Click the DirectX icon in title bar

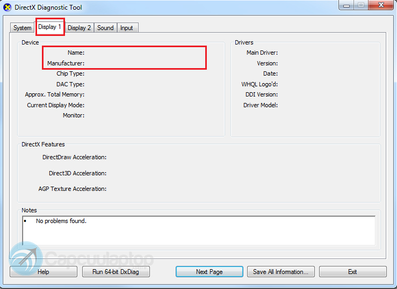click(8, 8)
